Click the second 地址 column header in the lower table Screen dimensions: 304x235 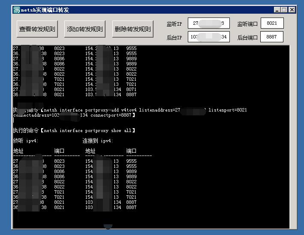(90, 151)
